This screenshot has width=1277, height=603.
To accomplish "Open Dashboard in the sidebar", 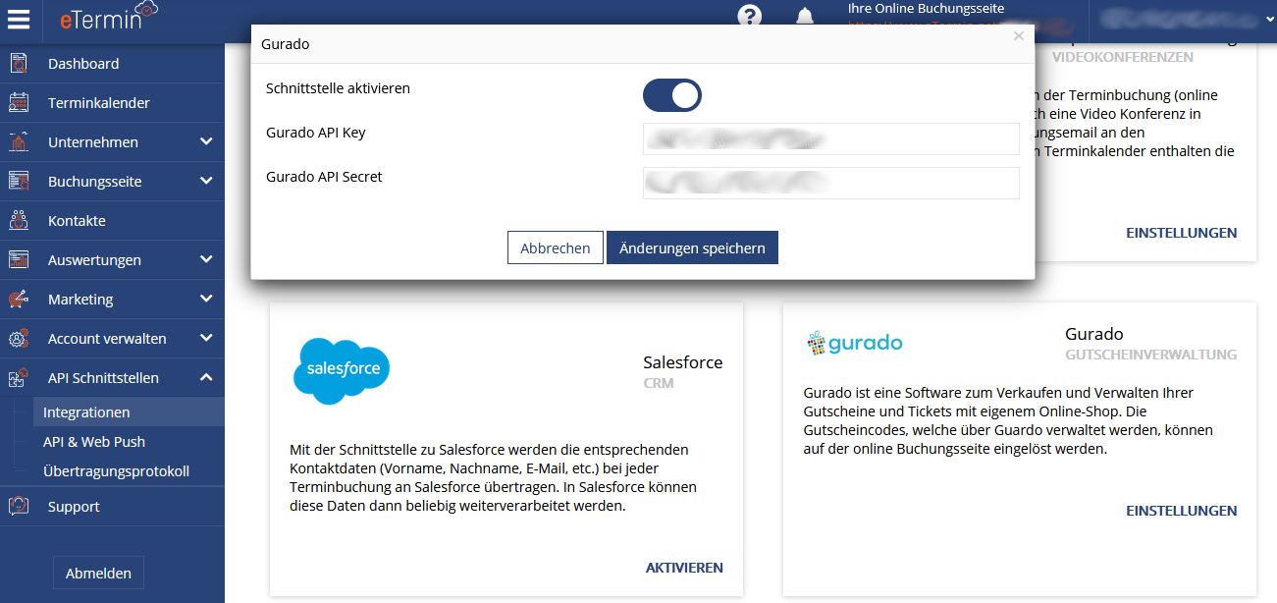I will pyautogui.click(x=83, y=64).
